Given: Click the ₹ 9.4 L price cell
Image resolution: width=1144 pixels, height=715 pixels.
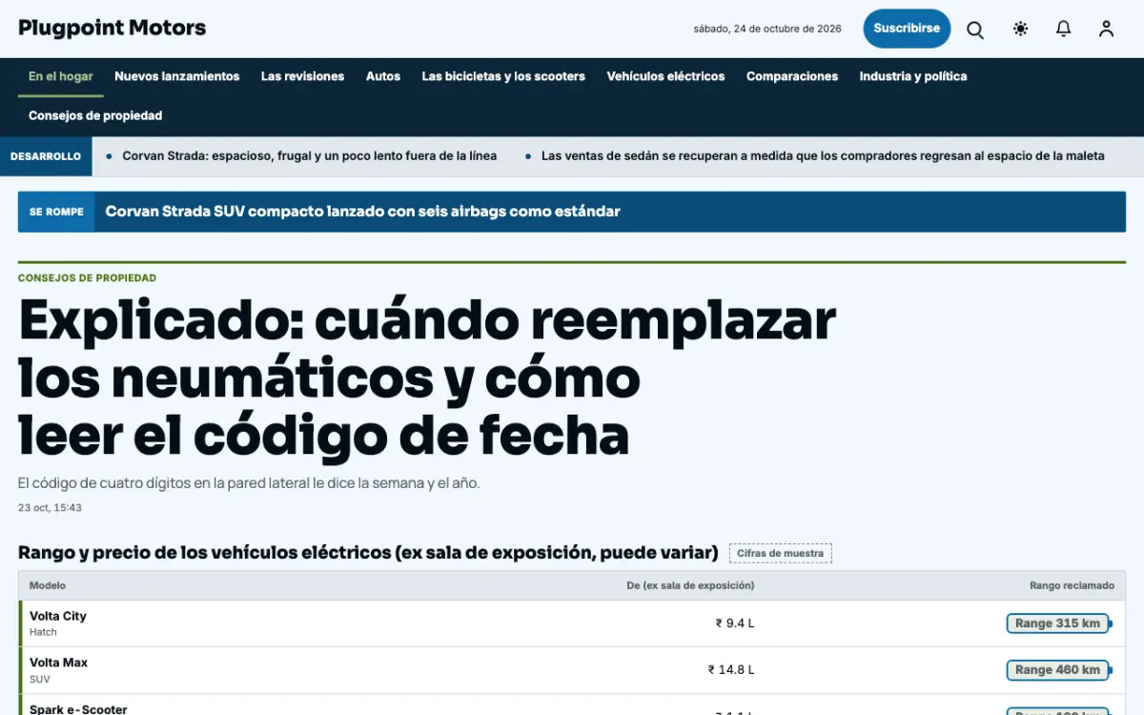Looking at the screenshot, I should pyautogui.click(x=735, y=623).
